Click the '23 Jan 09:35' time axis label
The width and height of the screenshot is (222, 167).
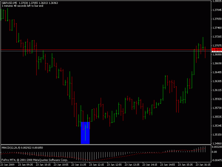26,165
